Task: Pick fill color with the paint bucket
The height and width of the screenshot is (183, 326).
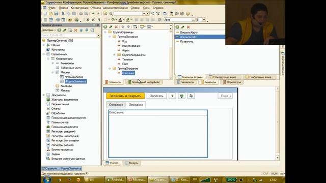Action: (113, 20)
